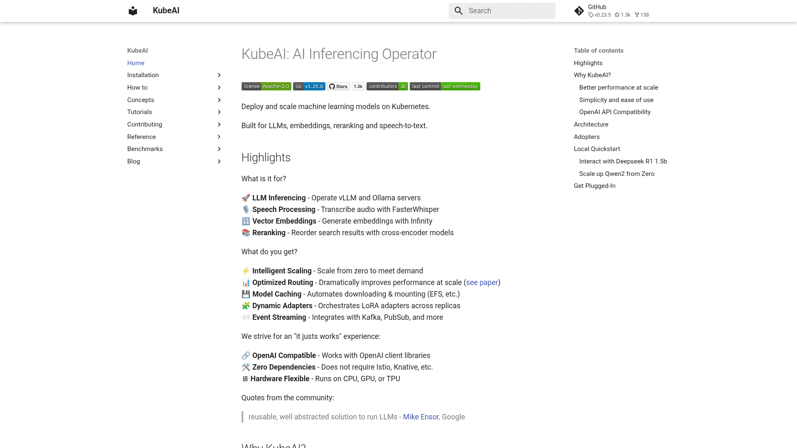This screenshot has width=797, height=448.
Task: Open the Home nav link
Action: coord(136,63)
